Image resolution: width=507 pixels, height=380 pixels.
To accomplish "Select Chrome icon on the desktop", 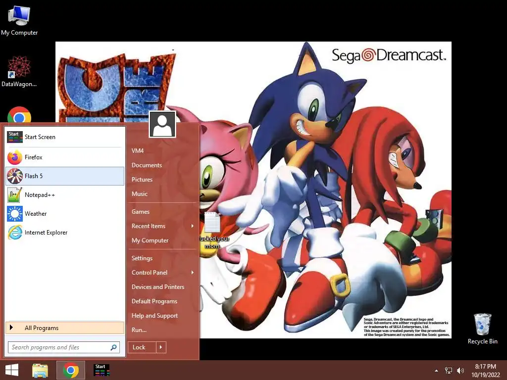I will pos(19,115).
